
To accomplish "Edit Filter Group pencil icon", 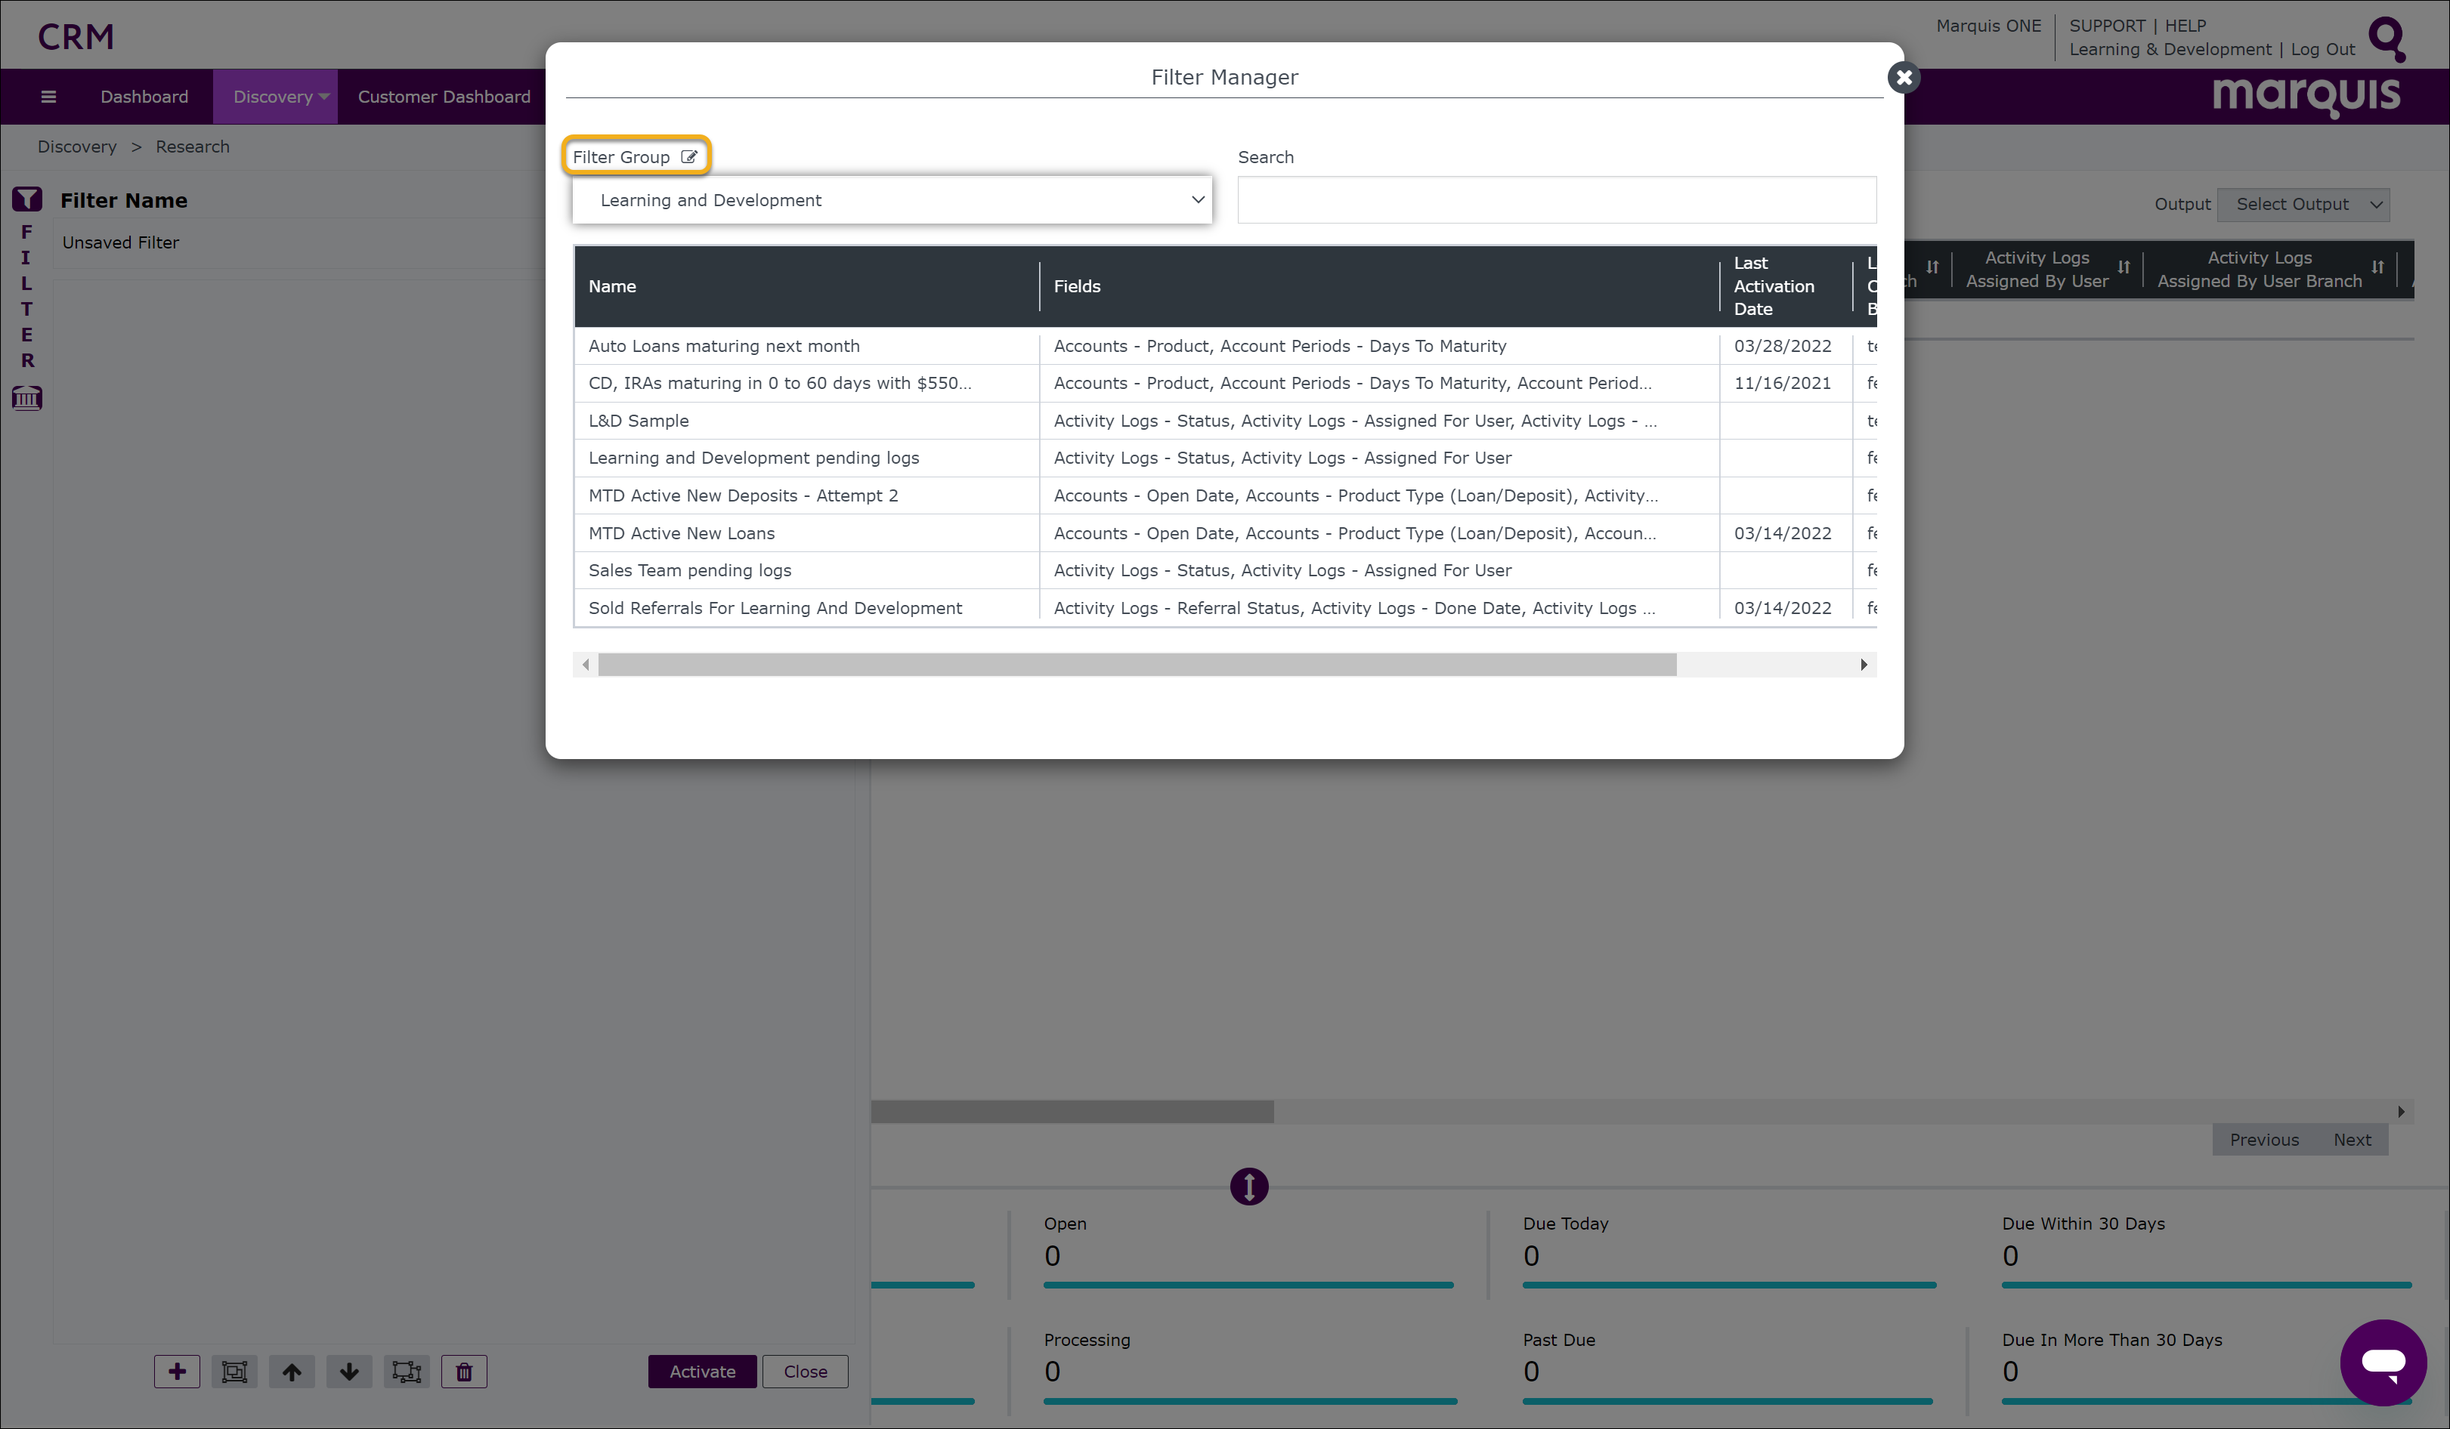I will pyautogui.click(x=689, y=156).
